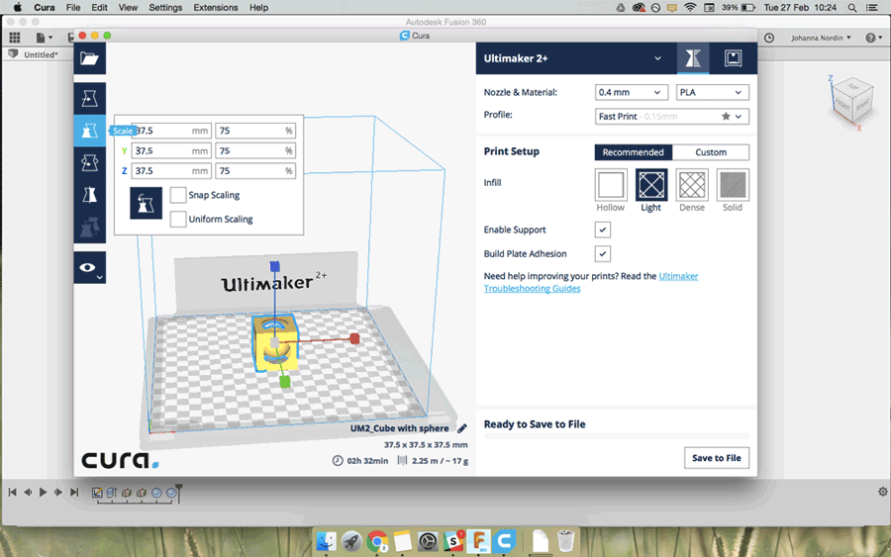Click the Z scale millimeter field
The image size is (891, 557).
click(x=171, y=170)
